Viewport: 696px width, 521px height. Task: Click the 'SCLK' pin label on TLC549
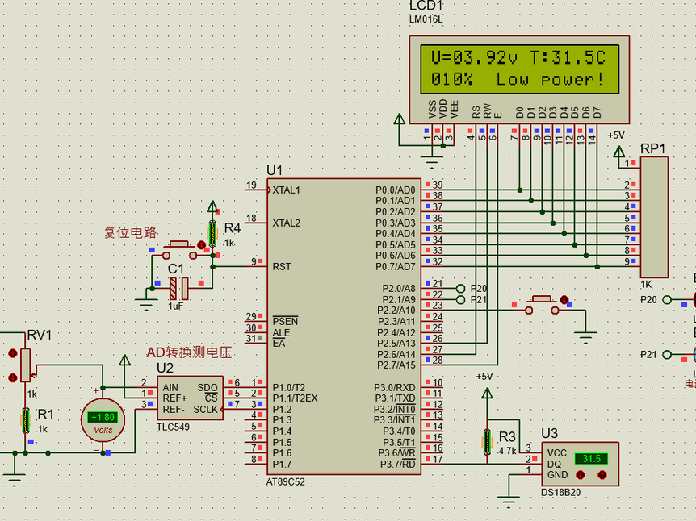click(x=206, y=409)
